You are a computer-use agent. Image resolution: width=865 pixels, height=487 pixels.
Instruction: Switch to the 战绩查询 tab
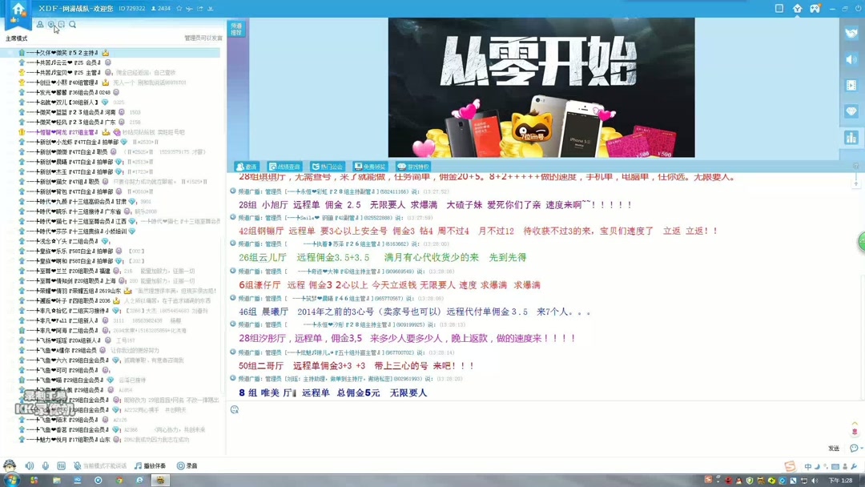pyautogui.click(x=284, y=166)
